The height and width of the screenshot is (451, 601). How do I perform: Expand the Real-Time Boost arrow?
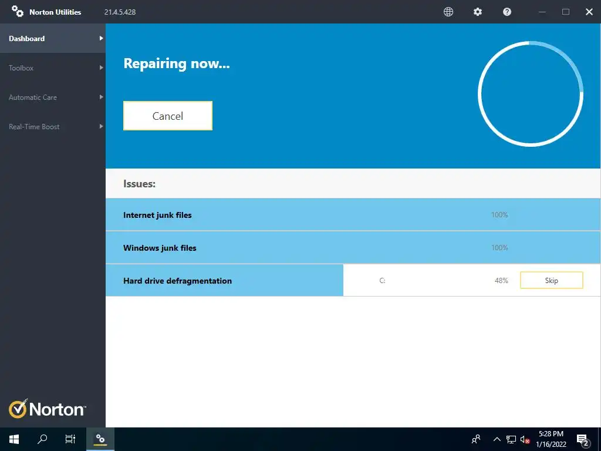point(101,126)
